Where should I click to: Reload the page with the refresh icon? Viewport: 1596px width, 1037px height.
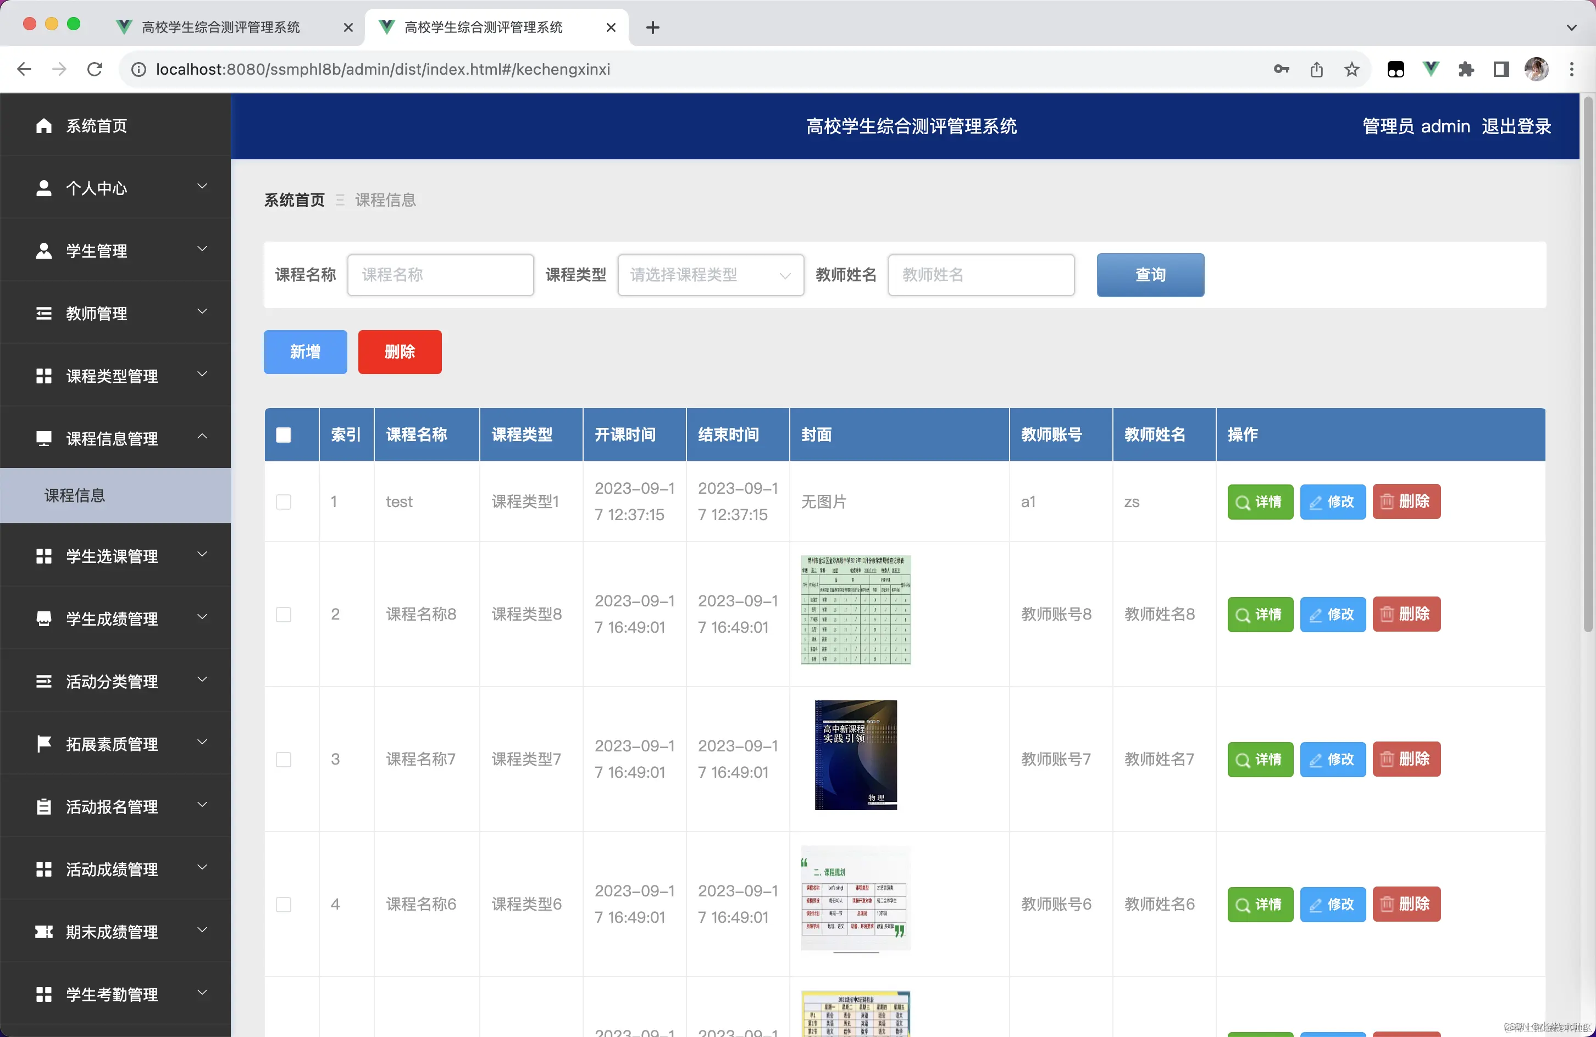coord(95,69)
